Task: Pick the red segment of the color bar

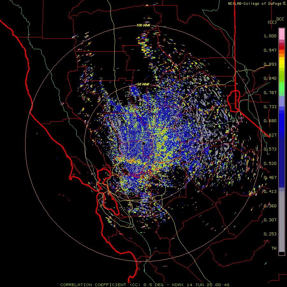Action: [x=282, y=48]
